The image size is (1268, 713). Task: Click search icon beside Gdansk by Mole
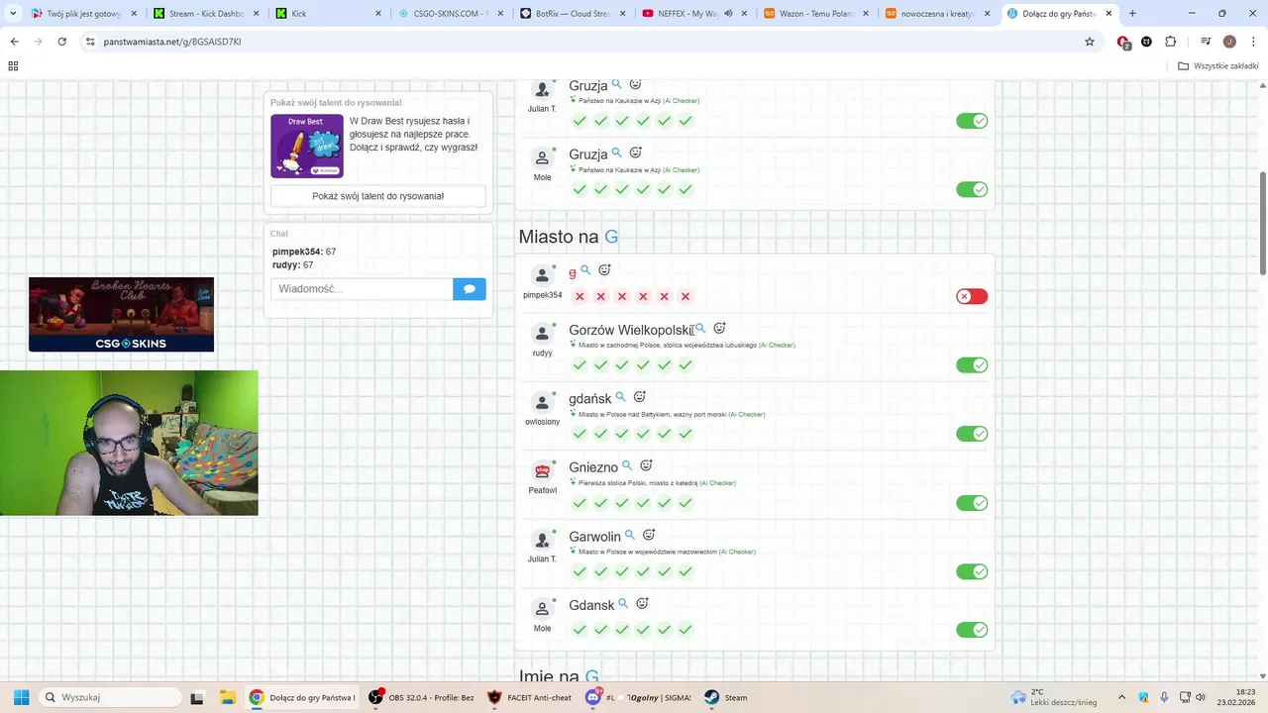(x=623, y=603)
